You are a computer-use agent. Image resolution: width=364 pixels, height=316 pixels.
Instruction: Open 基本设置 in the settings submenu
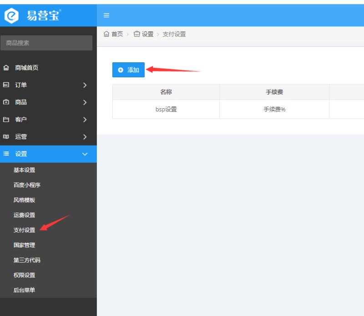[24, 170]
